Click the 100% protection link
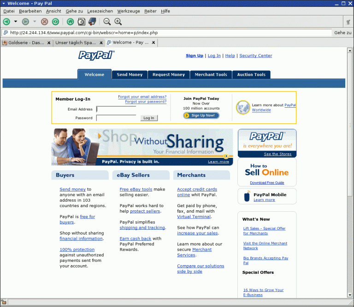Viewport: 354px width, 307px height. click(77, 249)
